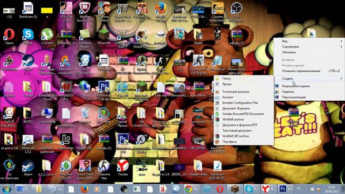Select Точечный рисунок in the submenu

244,92
